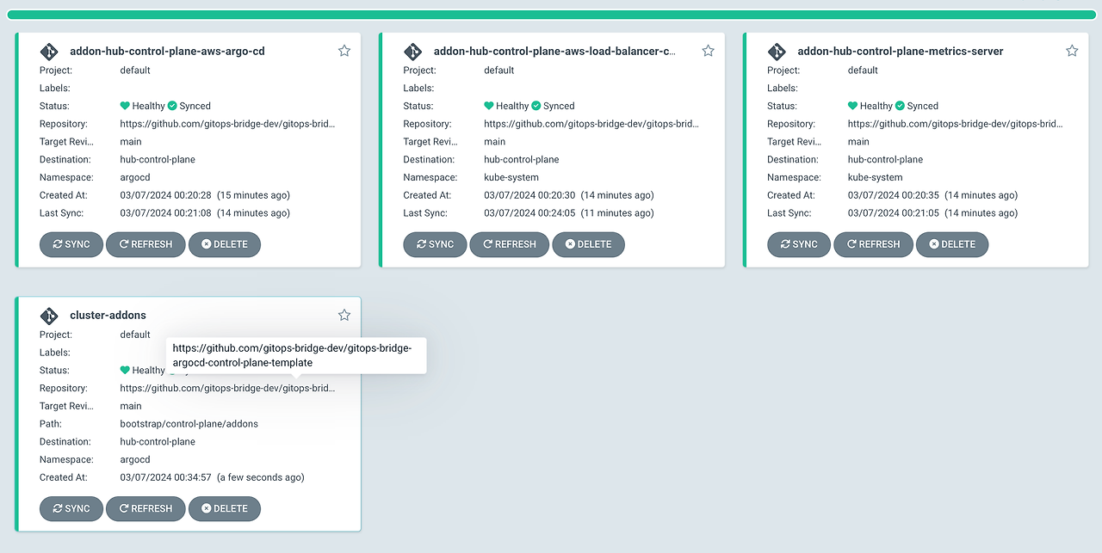Delete the aws-load-balancer application

[588, 244]
